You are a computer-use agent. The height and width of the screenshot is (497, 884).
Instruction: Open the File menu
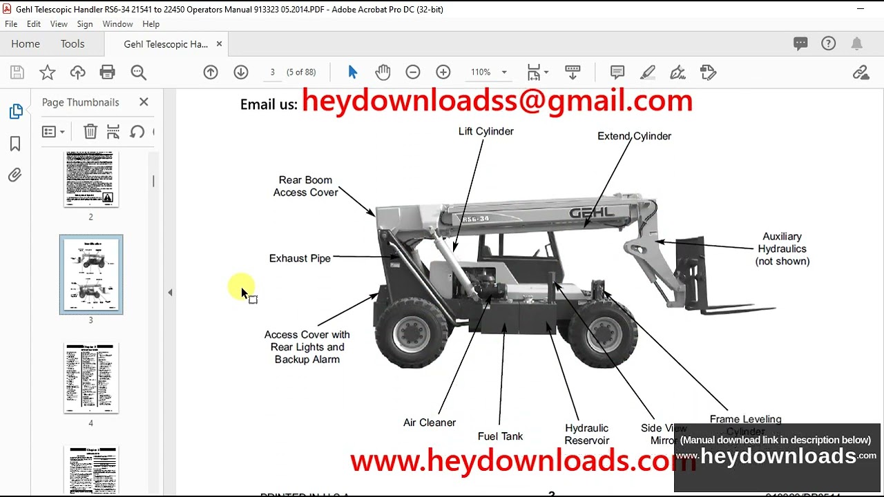pos(11,24)
